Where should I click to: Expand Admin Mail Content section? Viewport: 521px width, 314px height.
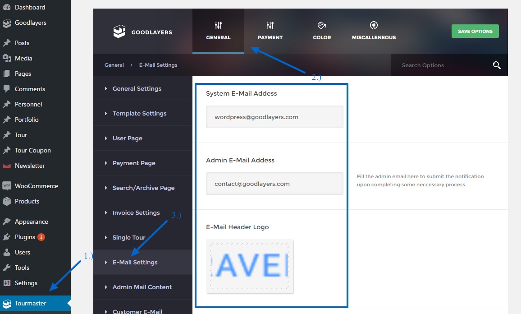(x=142, y=287)
